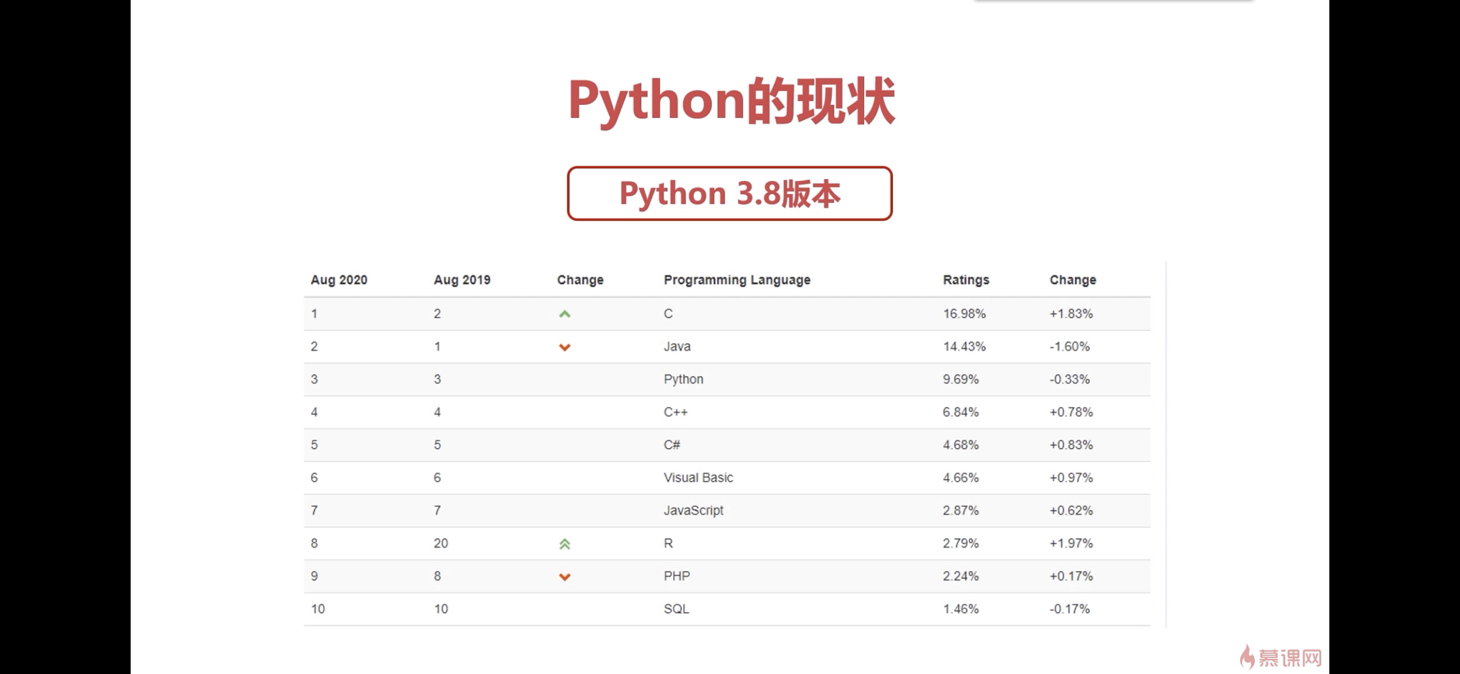Select the language name C cell
Image resolution: width=1460 pixels, height=674 pixels.
668,313
